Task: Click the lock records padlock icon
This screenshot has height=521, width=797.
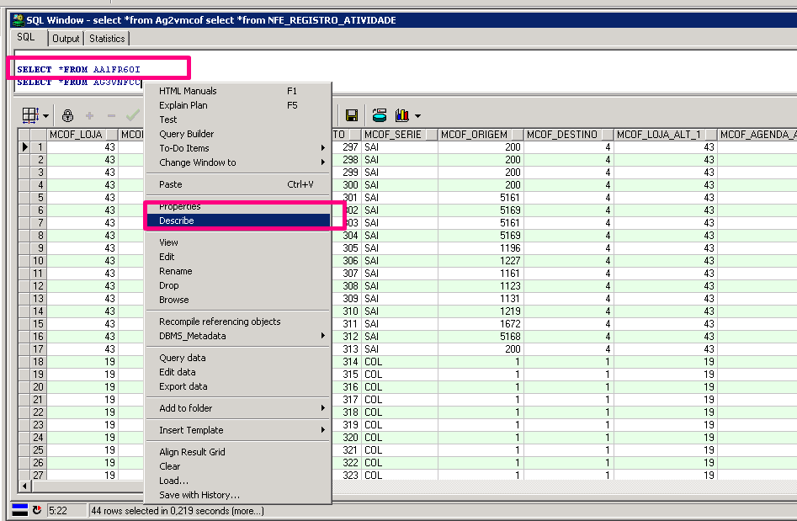Action: point(67,116)
